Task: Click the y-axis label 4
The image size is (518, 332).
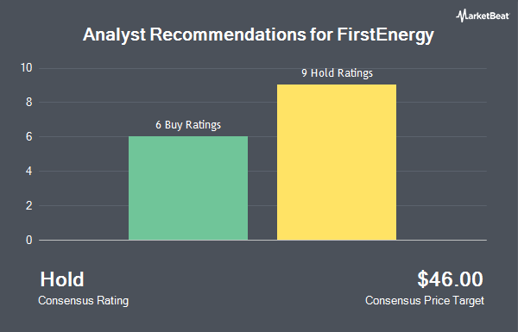Action: point(29,171)
